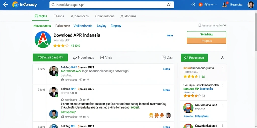Open three-dot menu on the Cewntanlvdaned card

(x=223, y=126)
